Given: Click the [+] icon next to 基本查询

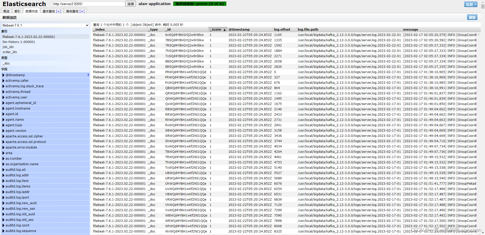Looking at the screenshot, I should pos(59,11).
